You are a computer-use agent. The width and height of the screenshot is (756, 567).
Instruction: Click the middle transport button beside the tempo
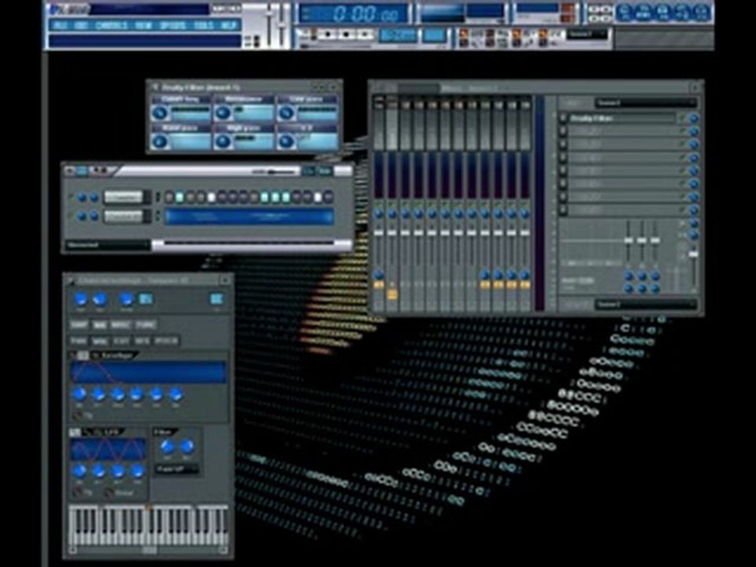pyautogui.click(x=347, y=35)
